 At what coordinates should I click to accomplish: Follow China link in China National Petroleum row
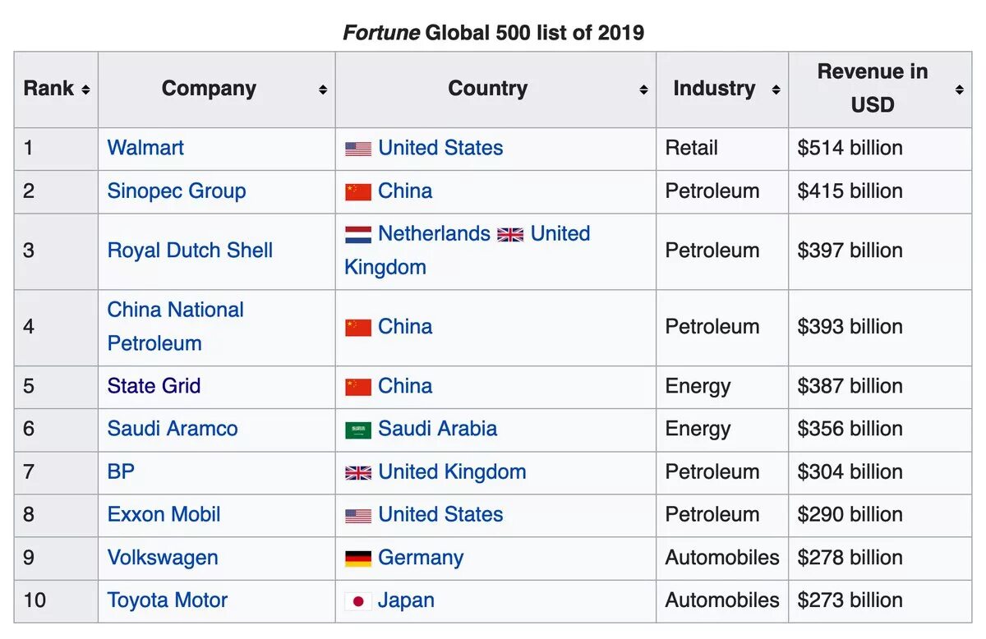click(x=405, y=326)
